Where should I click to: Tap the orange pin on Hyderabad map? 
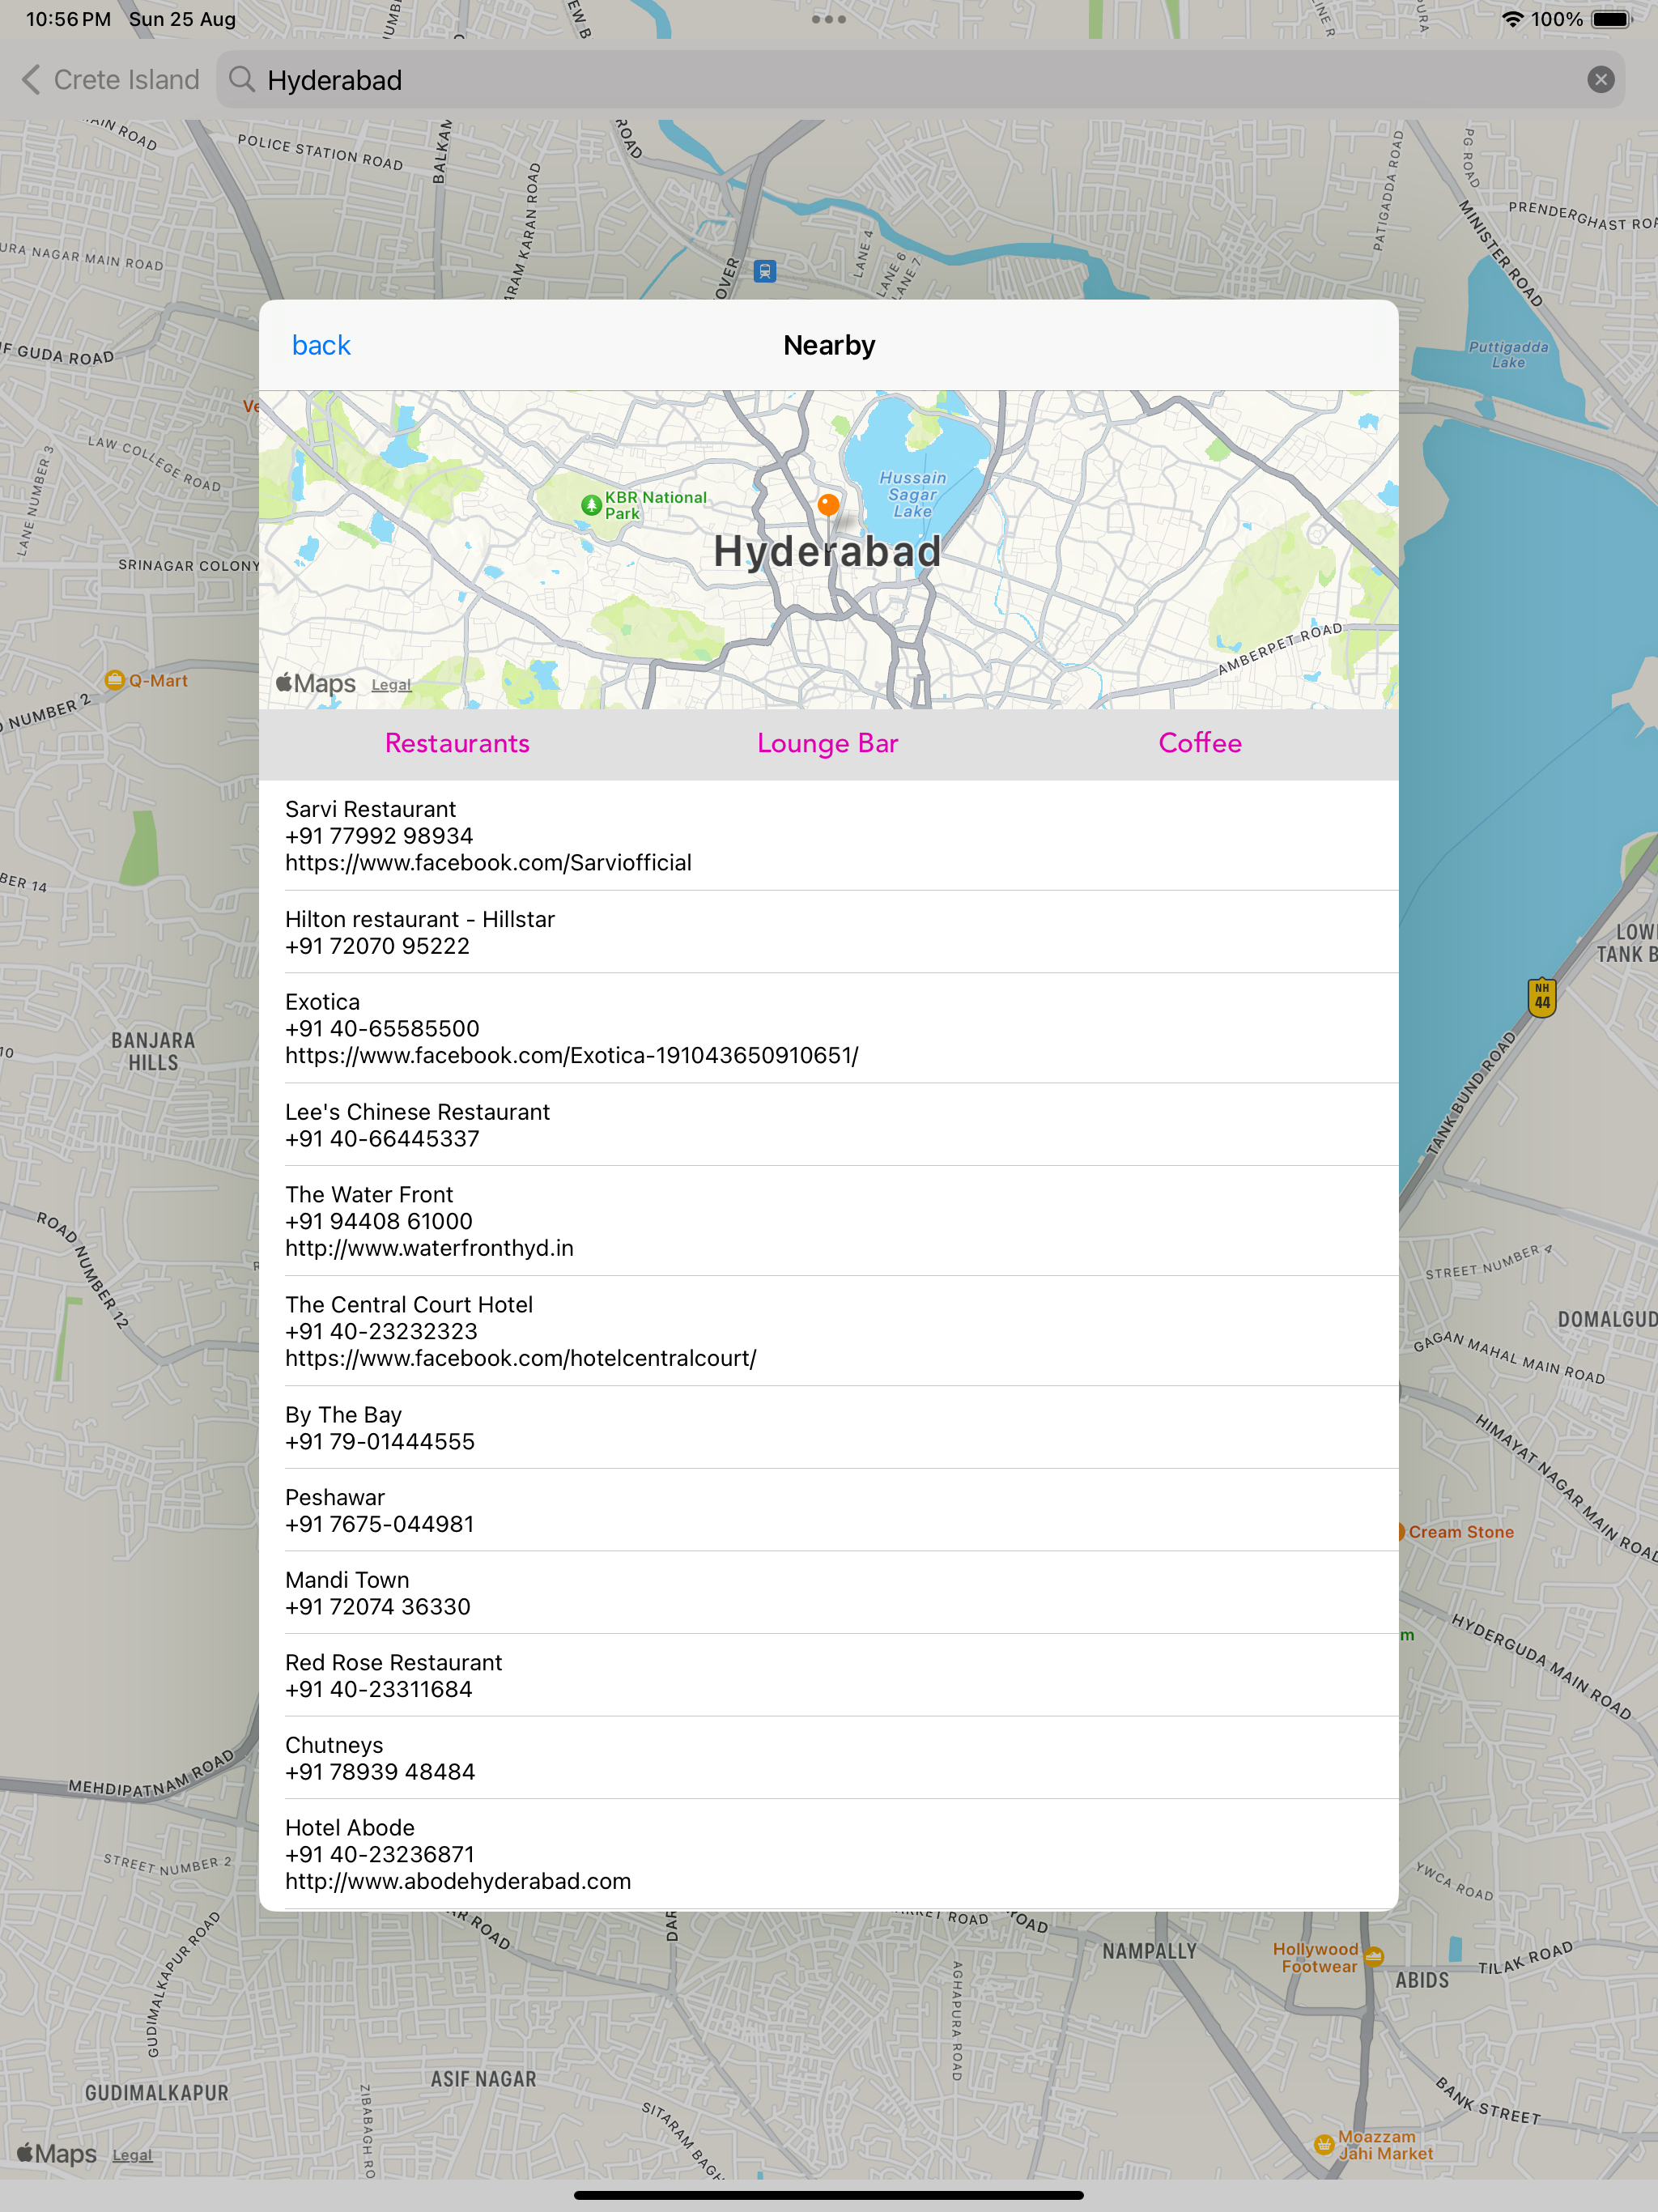(828, 505)
